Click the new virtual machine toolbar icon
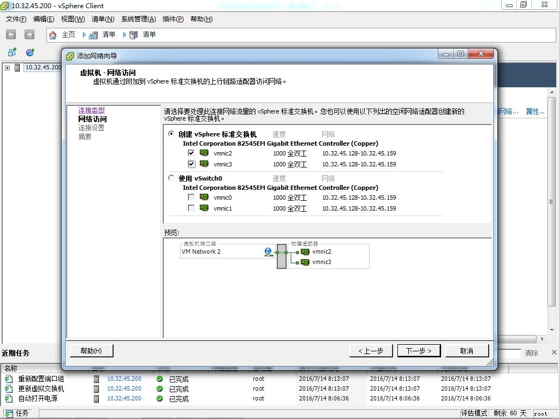The width and height of the screenshot is (559, 419). (x=12, y=52)
